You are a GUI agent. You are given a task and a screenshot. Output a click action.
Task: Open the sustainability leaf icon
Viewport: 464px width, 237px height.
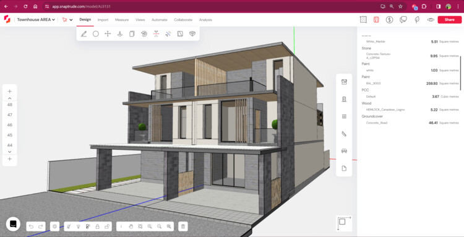[417, 20]
